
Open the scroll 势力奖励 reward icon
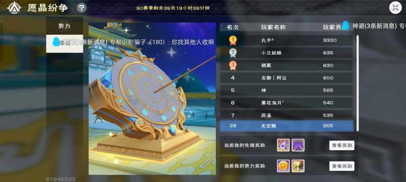click(x=298, y=166)
